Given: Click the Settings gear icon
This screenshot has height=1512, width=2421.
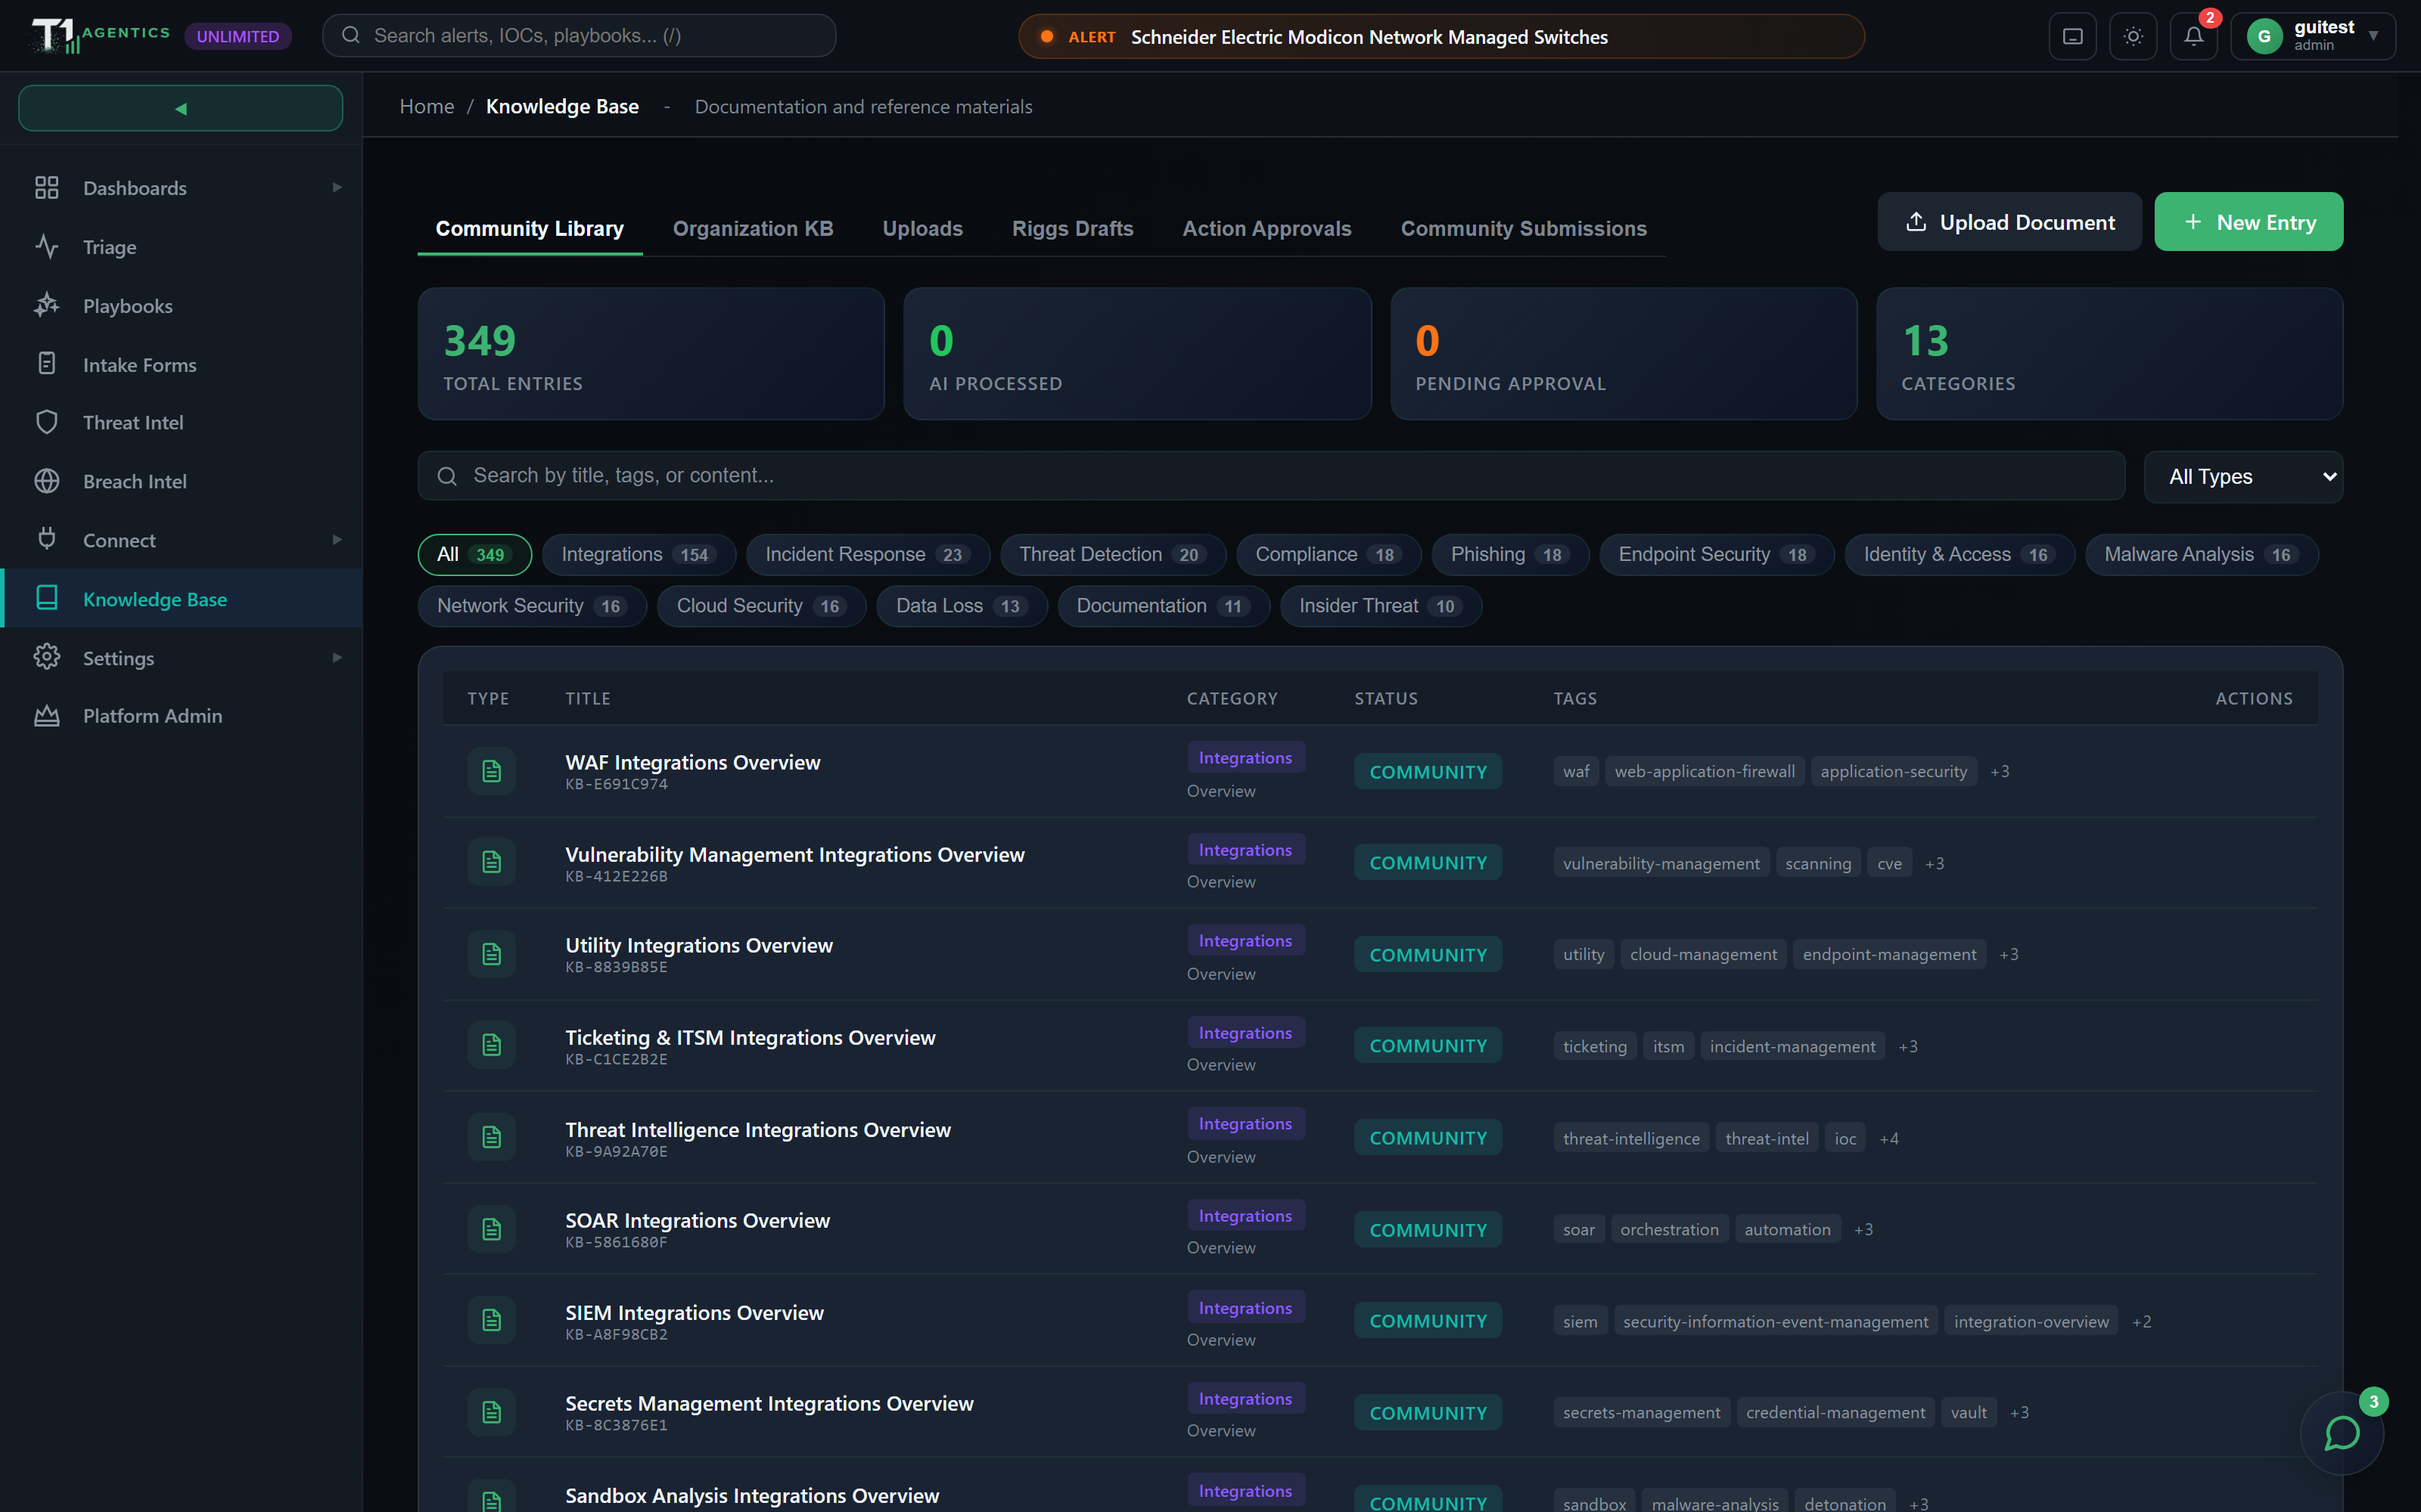Looking at the screenshot, I should pyautogui.click(x=47, y=657).
